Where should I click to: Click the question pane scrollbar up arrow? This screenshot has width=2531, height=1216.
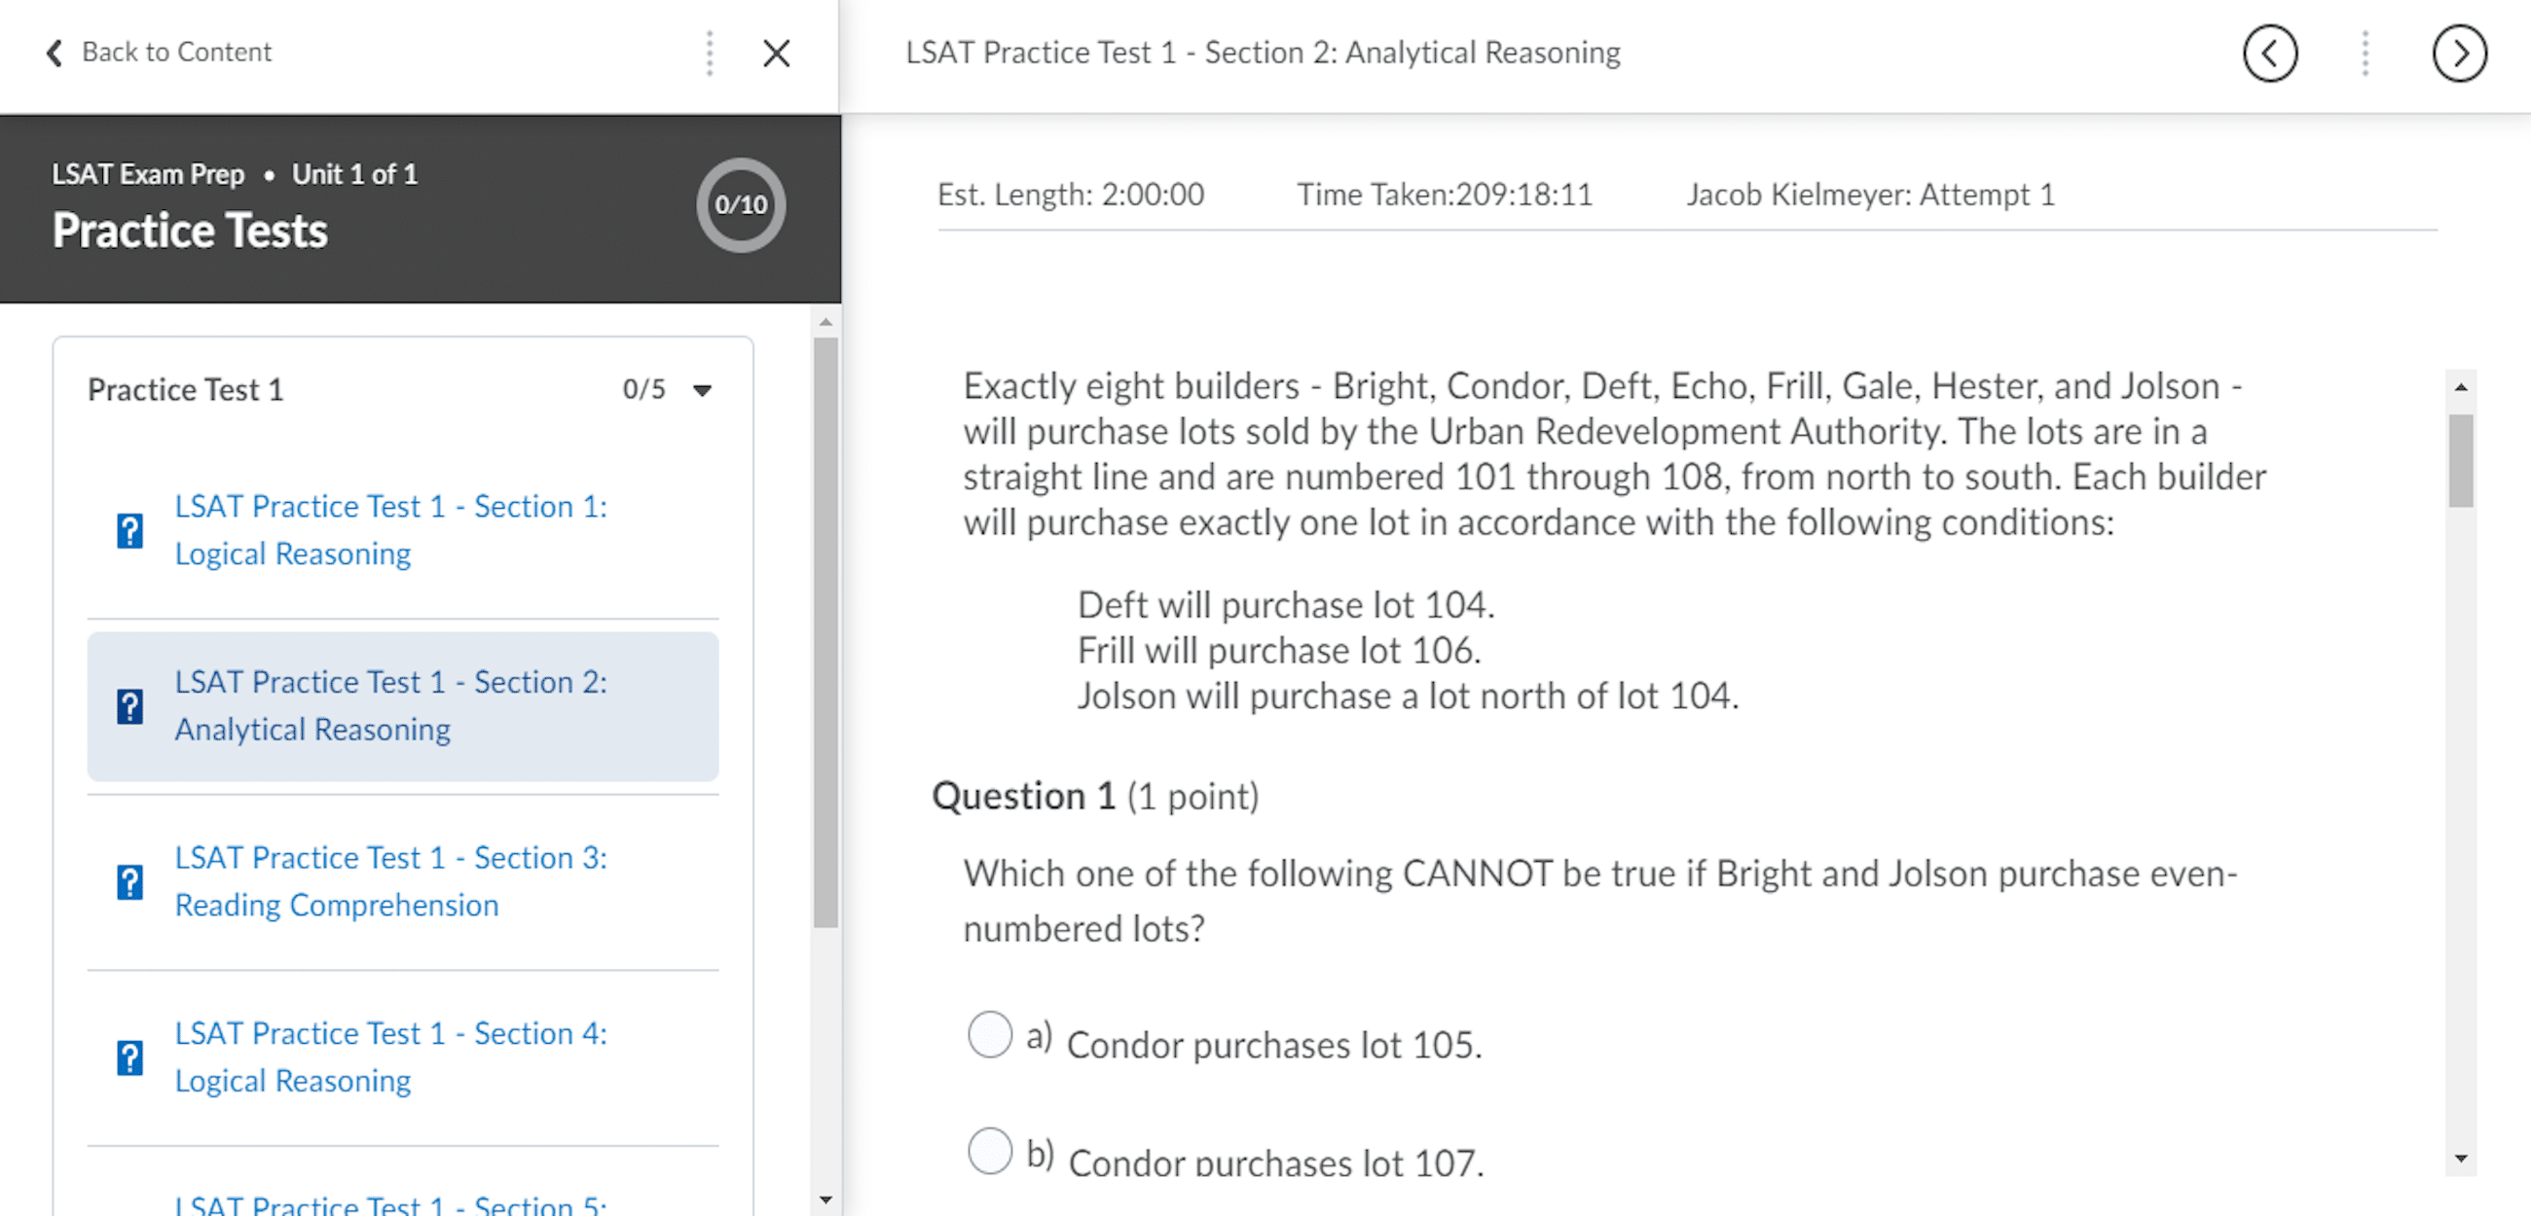coord(2460,388)
